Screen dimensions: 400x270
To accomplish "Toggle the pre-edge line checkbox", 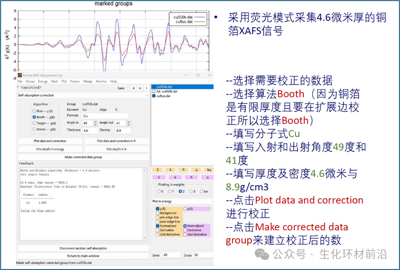I will coord(157,217).
